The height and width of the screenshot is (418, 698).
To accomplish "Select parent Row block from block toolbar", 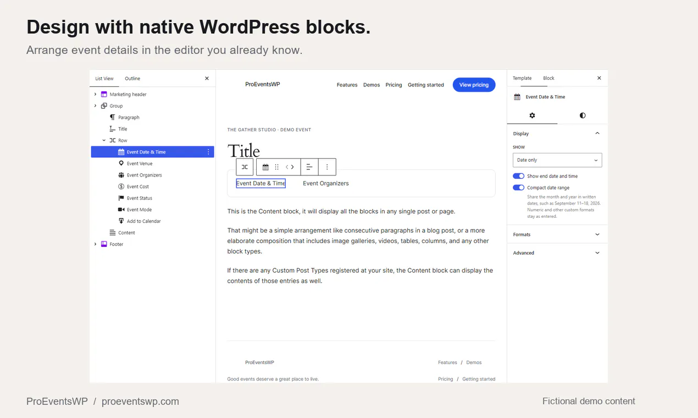I will click(x=245, y=167).
